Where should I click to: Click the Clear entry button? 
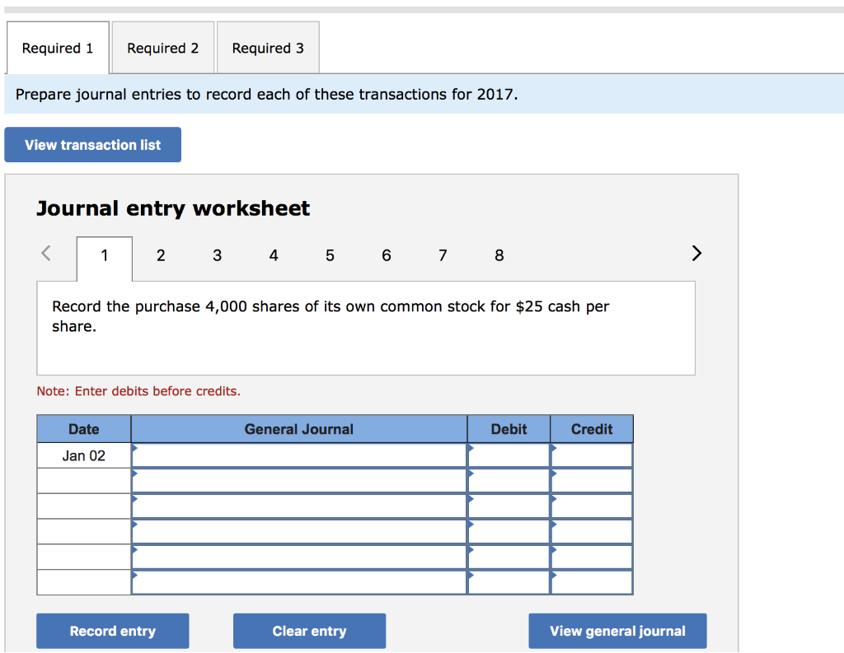(x=310, y=631)
